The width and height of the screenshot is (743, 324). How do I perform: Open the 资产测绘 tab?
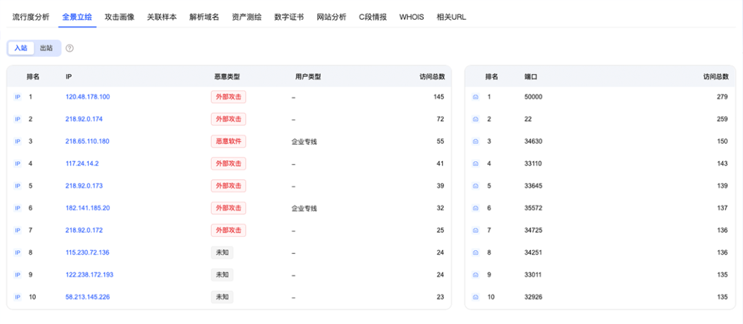click(247, 17)
